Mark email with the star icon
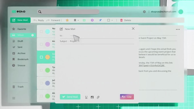This screenshot has width=194, height=109. pyautogui.click(x=67, y=20)
